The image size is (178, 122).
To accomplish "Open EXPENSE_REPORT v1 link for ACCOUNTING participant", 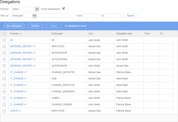I will [23, 59].
